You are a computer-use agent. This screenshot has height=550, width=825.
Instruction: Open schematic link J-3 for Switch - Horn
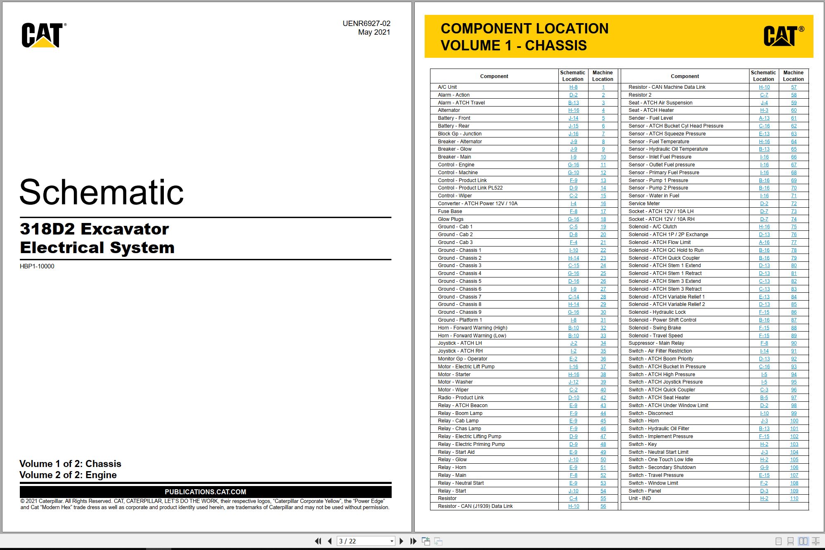tap(764, 421)
